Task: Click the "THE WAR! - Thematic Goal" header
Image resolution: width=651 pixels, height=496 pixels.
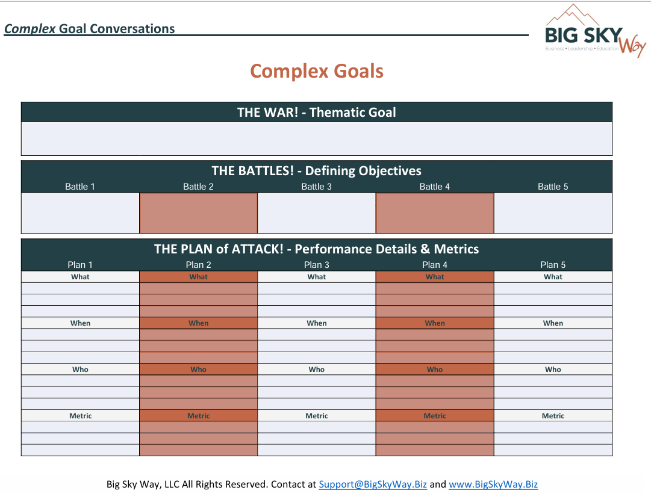Action: (x=317, y=112)
